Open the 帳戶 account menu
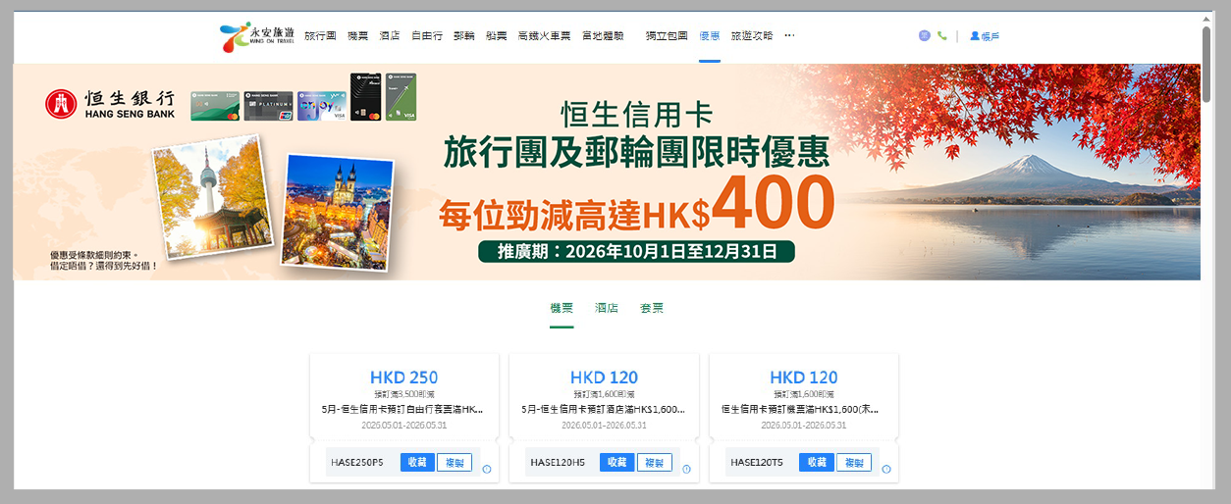 pos(985,36)
